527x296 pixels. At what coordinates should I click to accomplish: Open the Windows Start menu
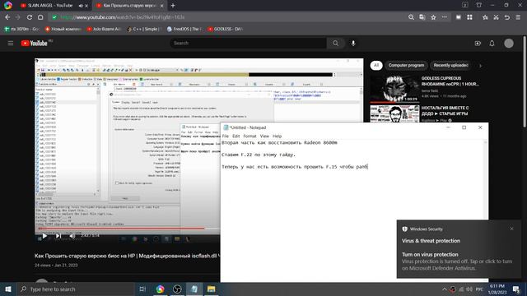click(x=8, y=289)
